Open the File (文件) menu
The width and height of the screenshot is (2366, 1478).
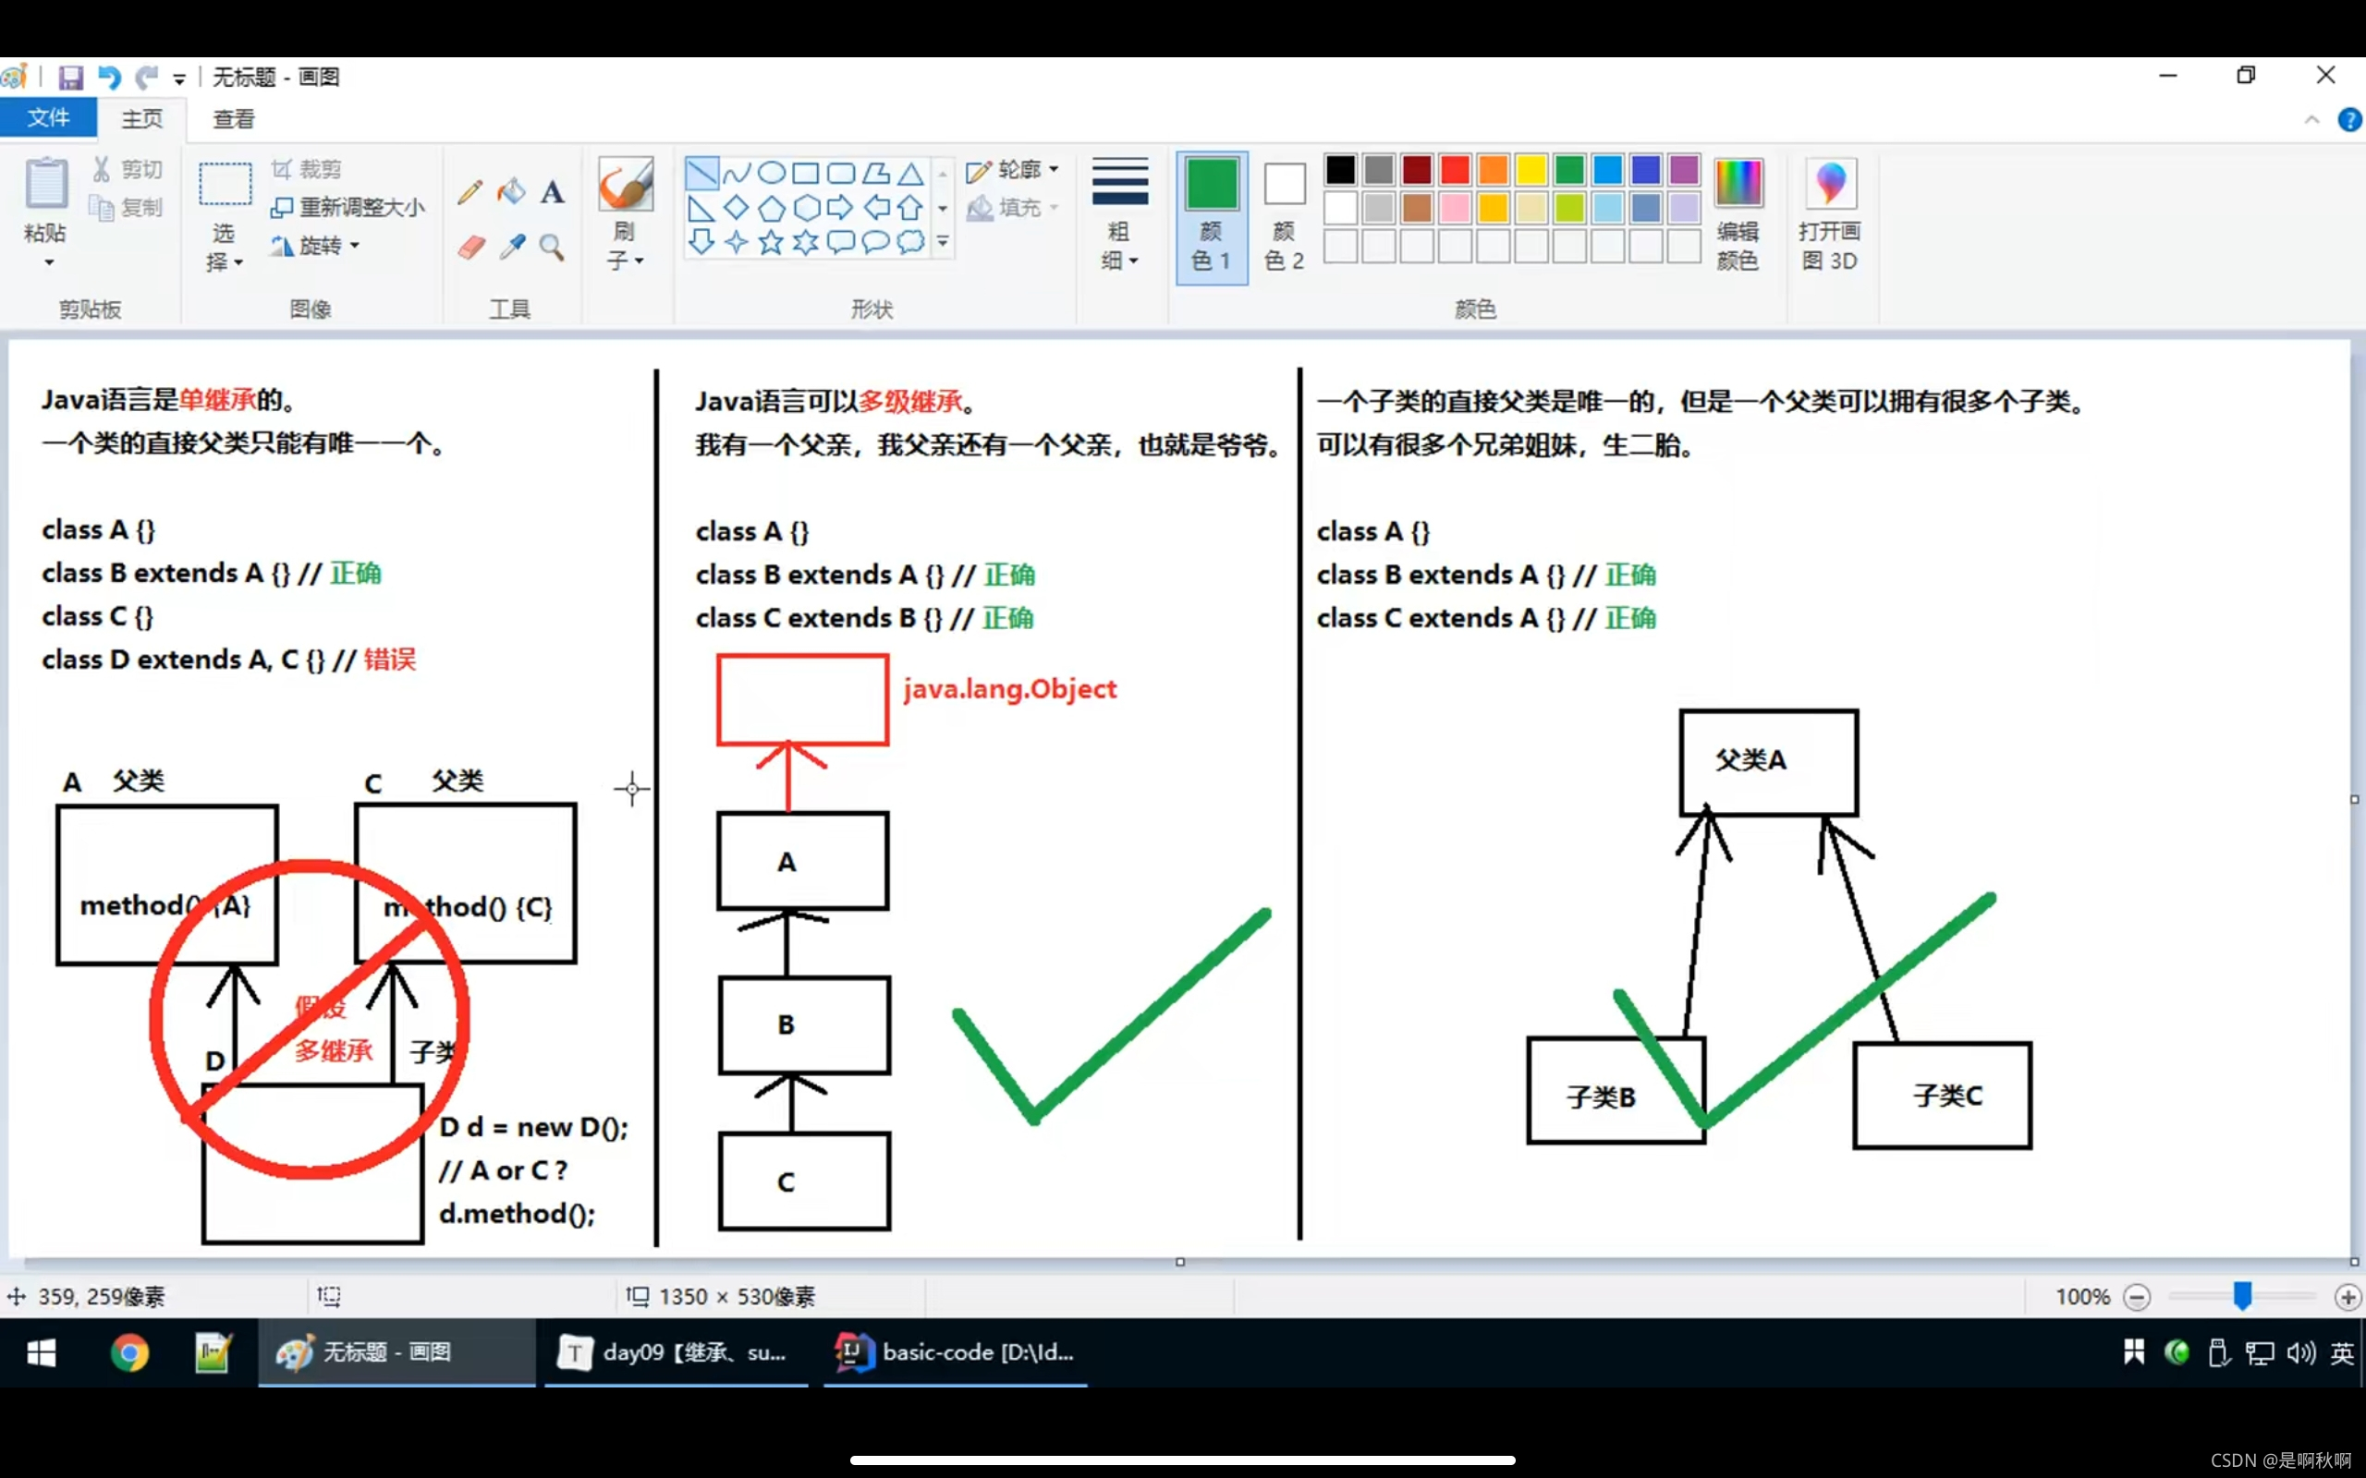click(x=48, y=118)
